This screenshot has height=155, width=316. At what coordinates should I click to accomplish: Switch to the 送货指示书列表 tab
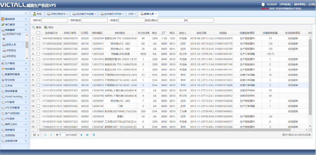click(113, 14)
